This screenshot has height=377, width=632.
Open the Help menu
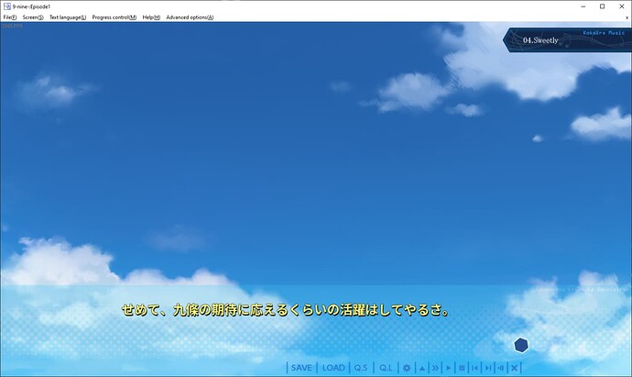pyautogui.click(x=151, y=17)
